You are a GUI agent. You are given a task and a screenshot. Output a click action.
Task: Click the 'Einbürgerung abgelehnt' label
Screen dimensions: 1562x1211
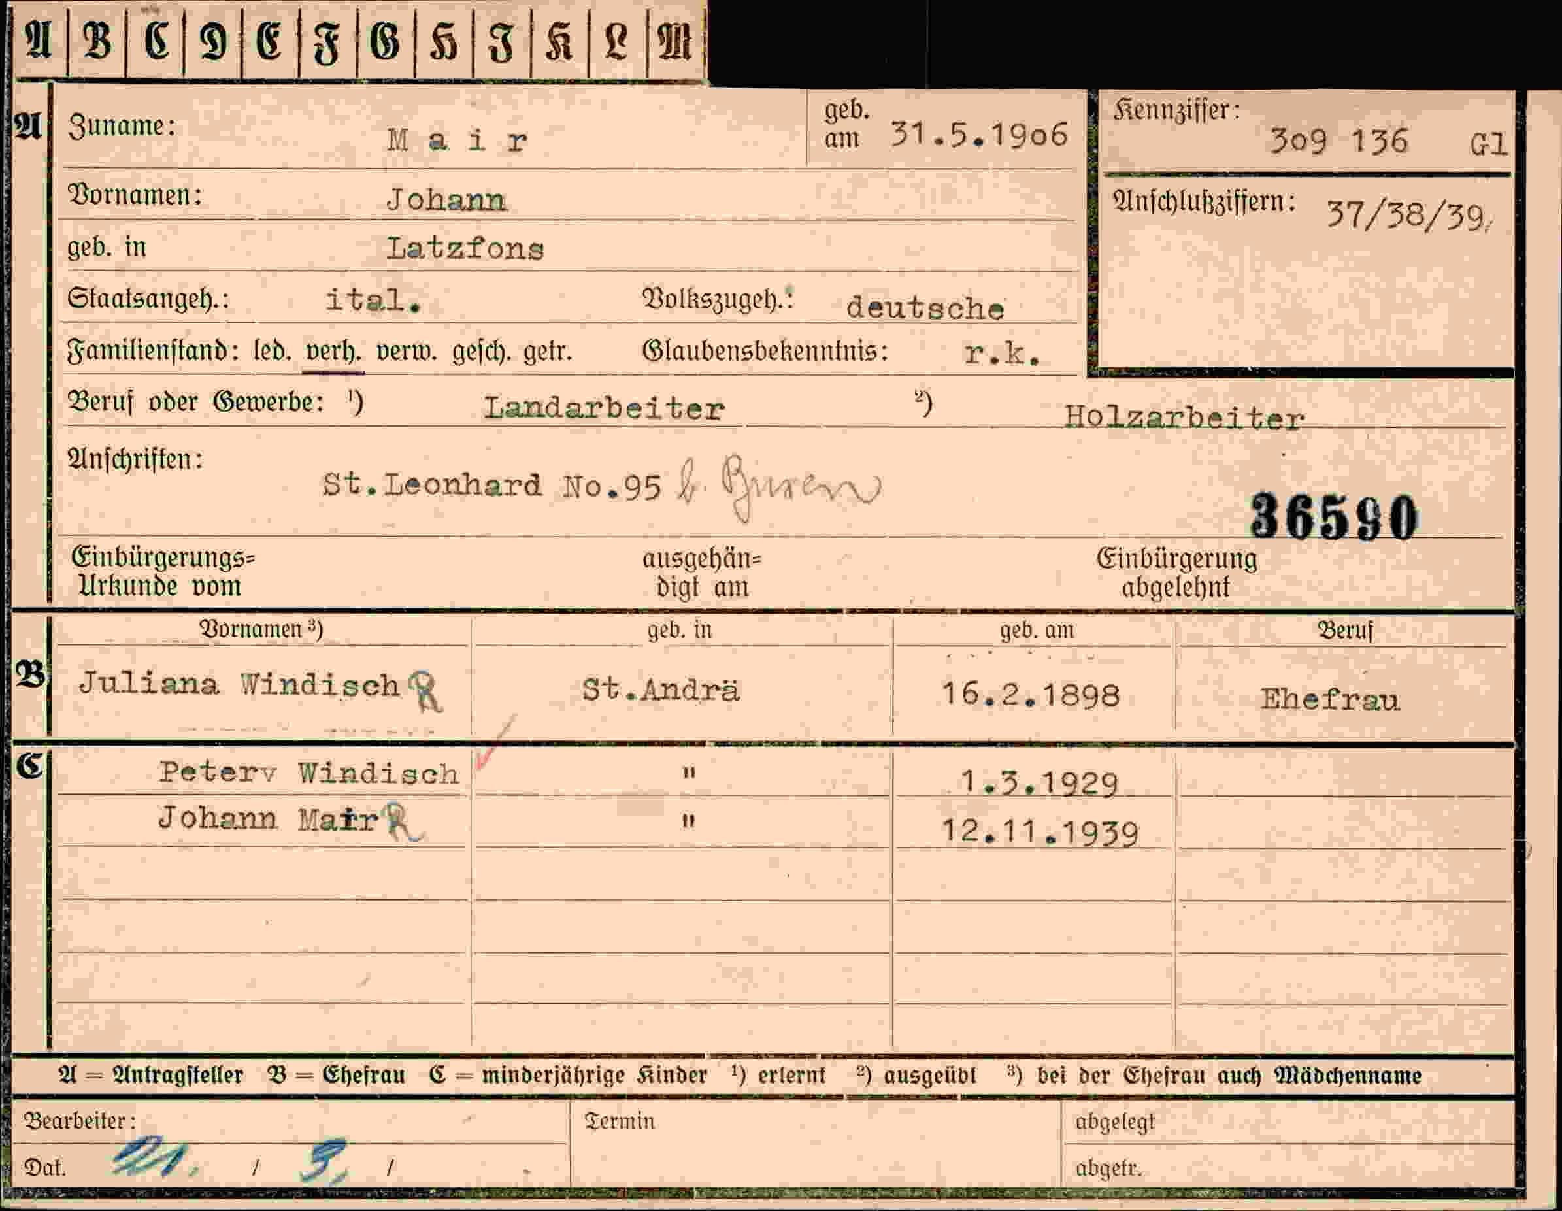1176,572
